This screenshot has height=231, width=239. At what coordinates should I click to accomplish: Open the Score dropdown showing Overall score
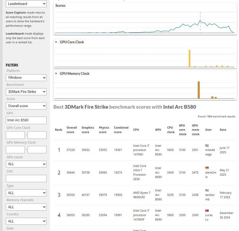26,106
